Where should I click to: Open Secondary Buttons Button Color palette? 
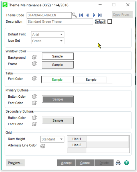tap(34, 118)
